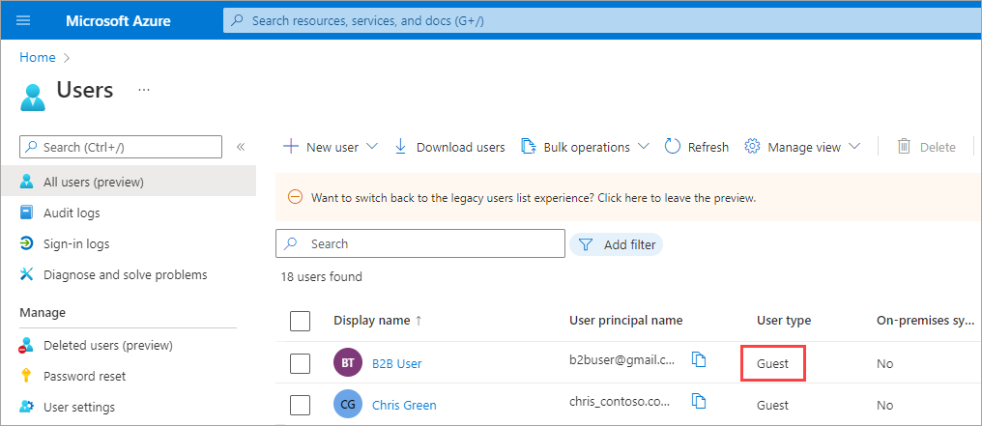Copy the chris_contoso principal name

(x=699, y=401)
